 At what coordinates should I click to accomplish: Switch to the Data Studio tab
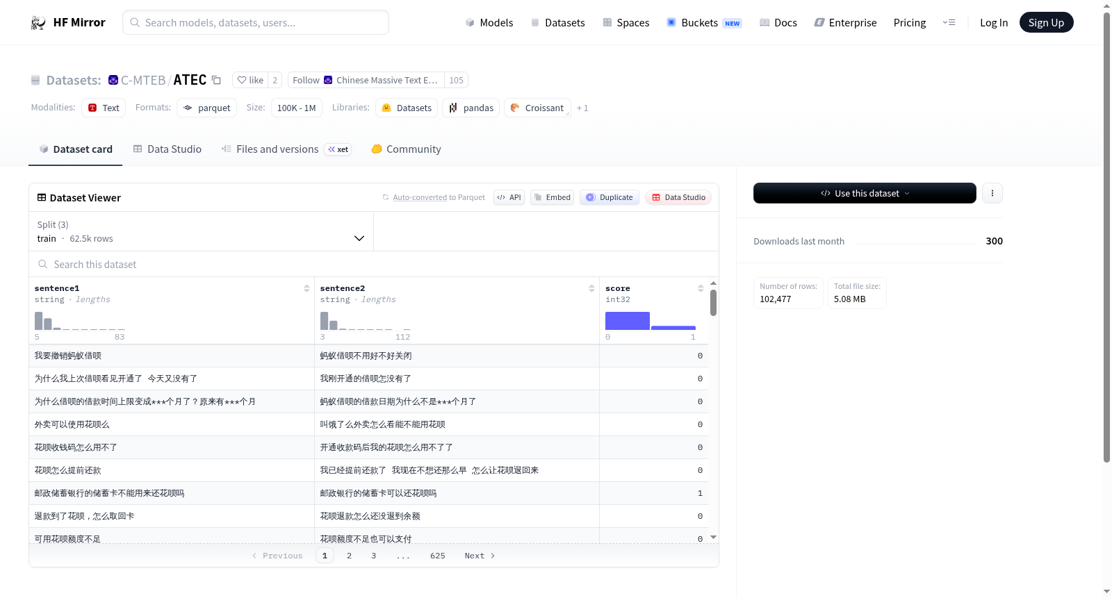tap(167, 149)
